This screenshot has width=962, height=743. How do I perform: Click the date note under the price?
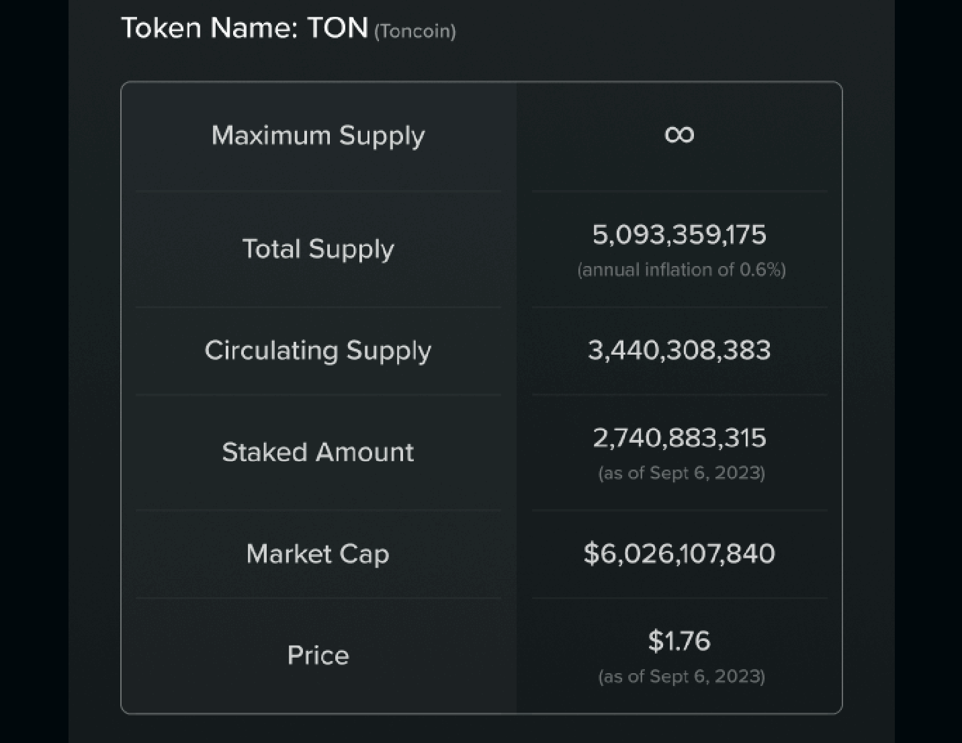tap(681, 676)
